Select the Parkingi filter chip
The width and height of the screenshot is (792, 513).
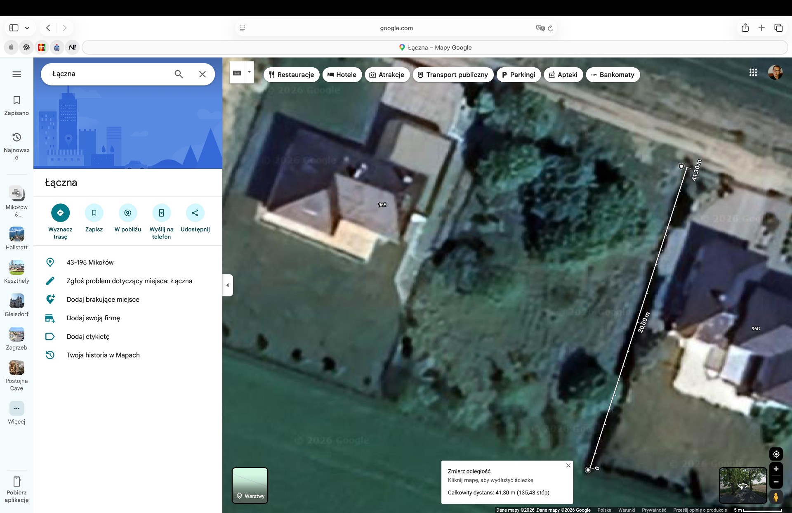click(x=519, y=75)
